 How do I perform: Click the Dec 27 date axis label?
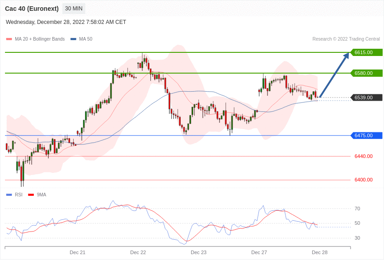(259, 252)
